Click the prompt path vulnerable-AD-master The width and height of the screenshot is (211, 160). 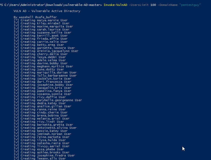coord(82,5)
